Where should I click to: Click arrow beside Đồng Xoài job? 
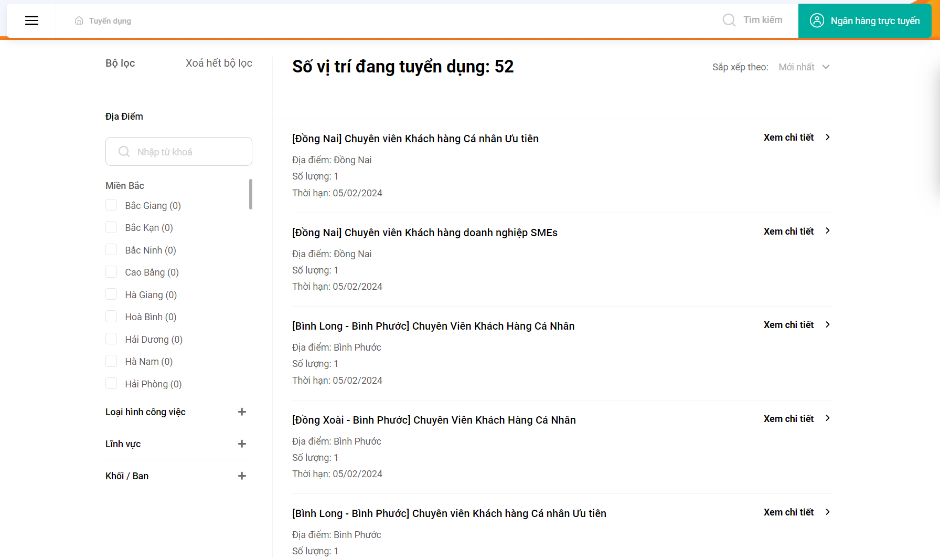(x=828, y=418)
